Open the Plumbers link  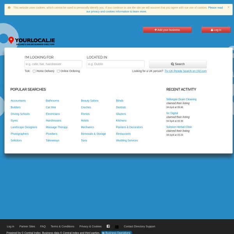click(x=51, y=134)
